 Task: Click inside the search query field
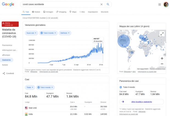(61, 4)
